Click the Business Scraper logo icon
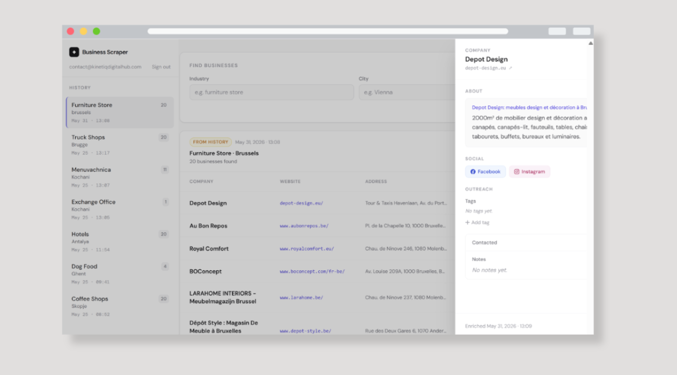 pos(74,52)
